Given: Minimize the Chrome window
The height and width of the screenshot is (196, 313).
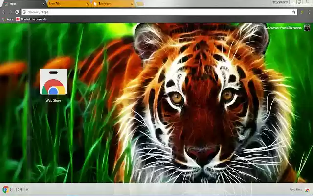Looking at the screenshot, I should tap(294, 2).
